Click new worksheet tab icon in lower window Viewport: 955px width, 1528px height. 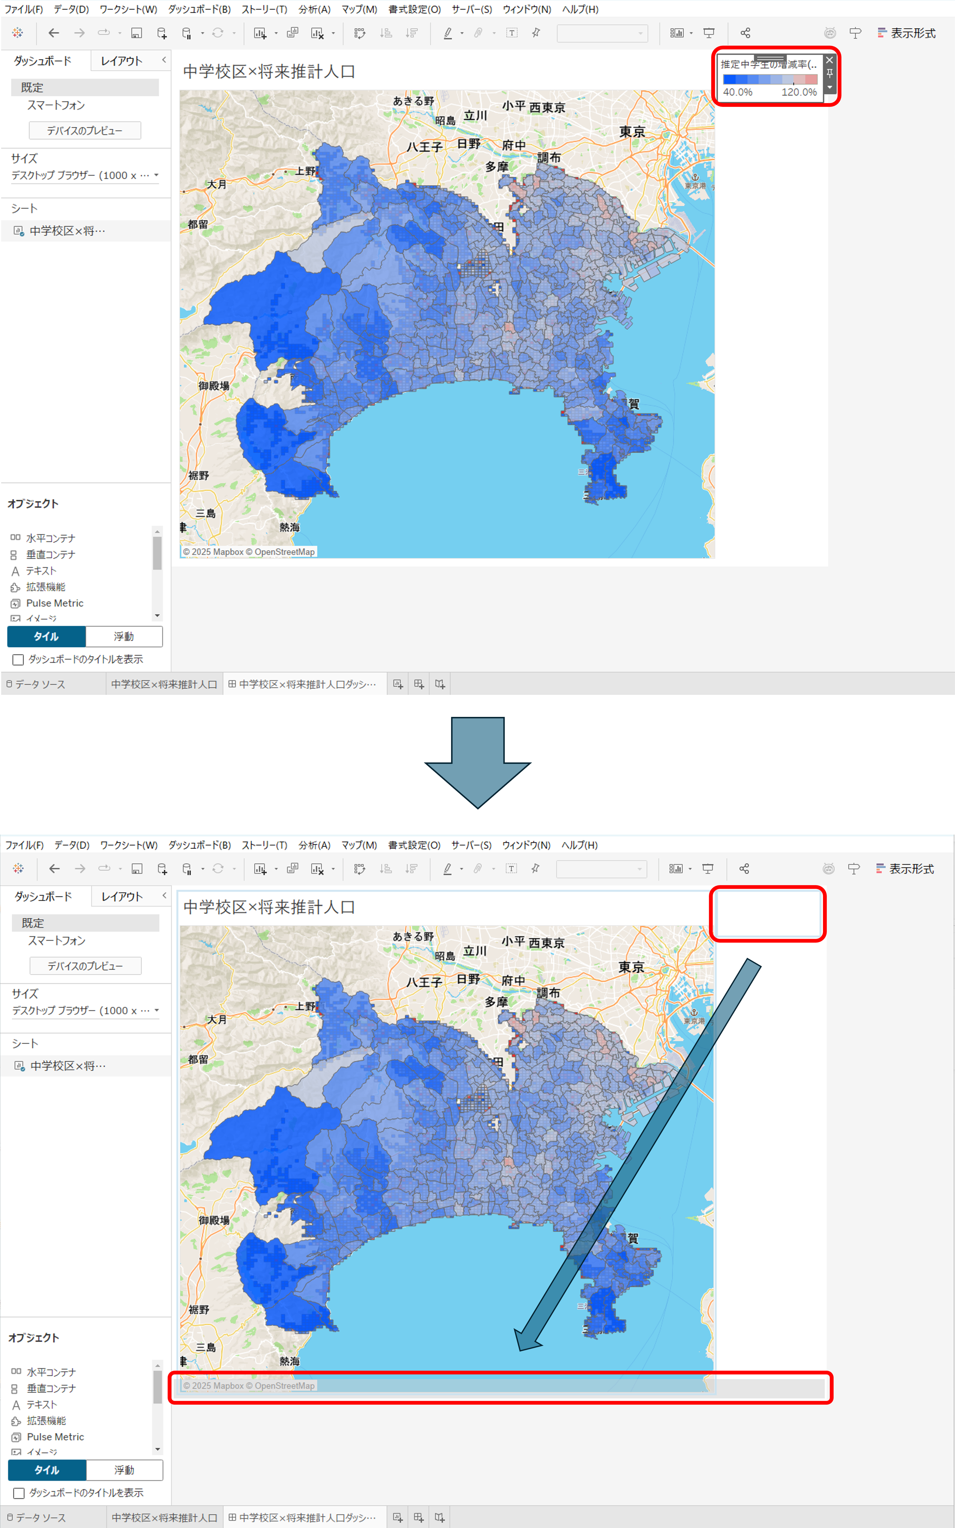click(397, 1517)
